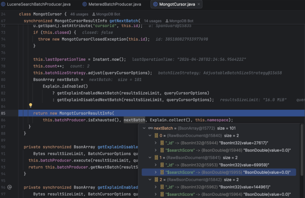Click the Explain.collect() call on line 86

pyautogui.click(x=170, y=120)
